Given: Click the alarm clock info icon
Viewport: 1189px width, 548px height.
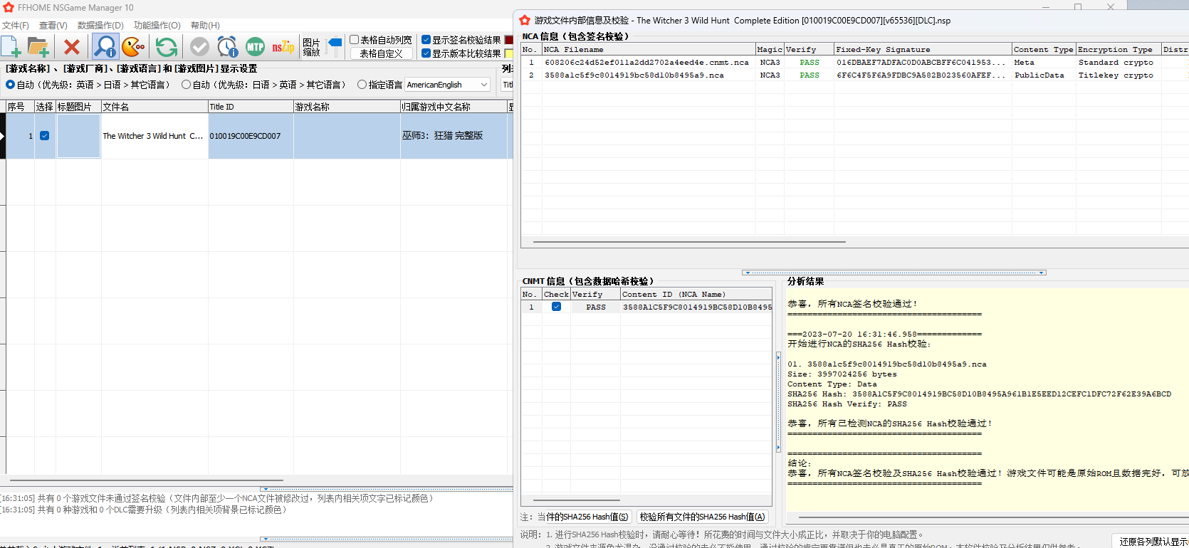Looking at the screenshot, I should pos(228,47).
